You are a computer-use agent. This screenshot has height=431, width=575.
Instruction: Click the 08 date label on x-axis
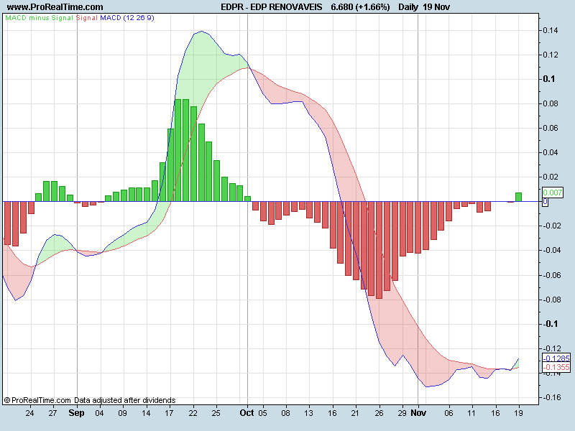(285, 413)
